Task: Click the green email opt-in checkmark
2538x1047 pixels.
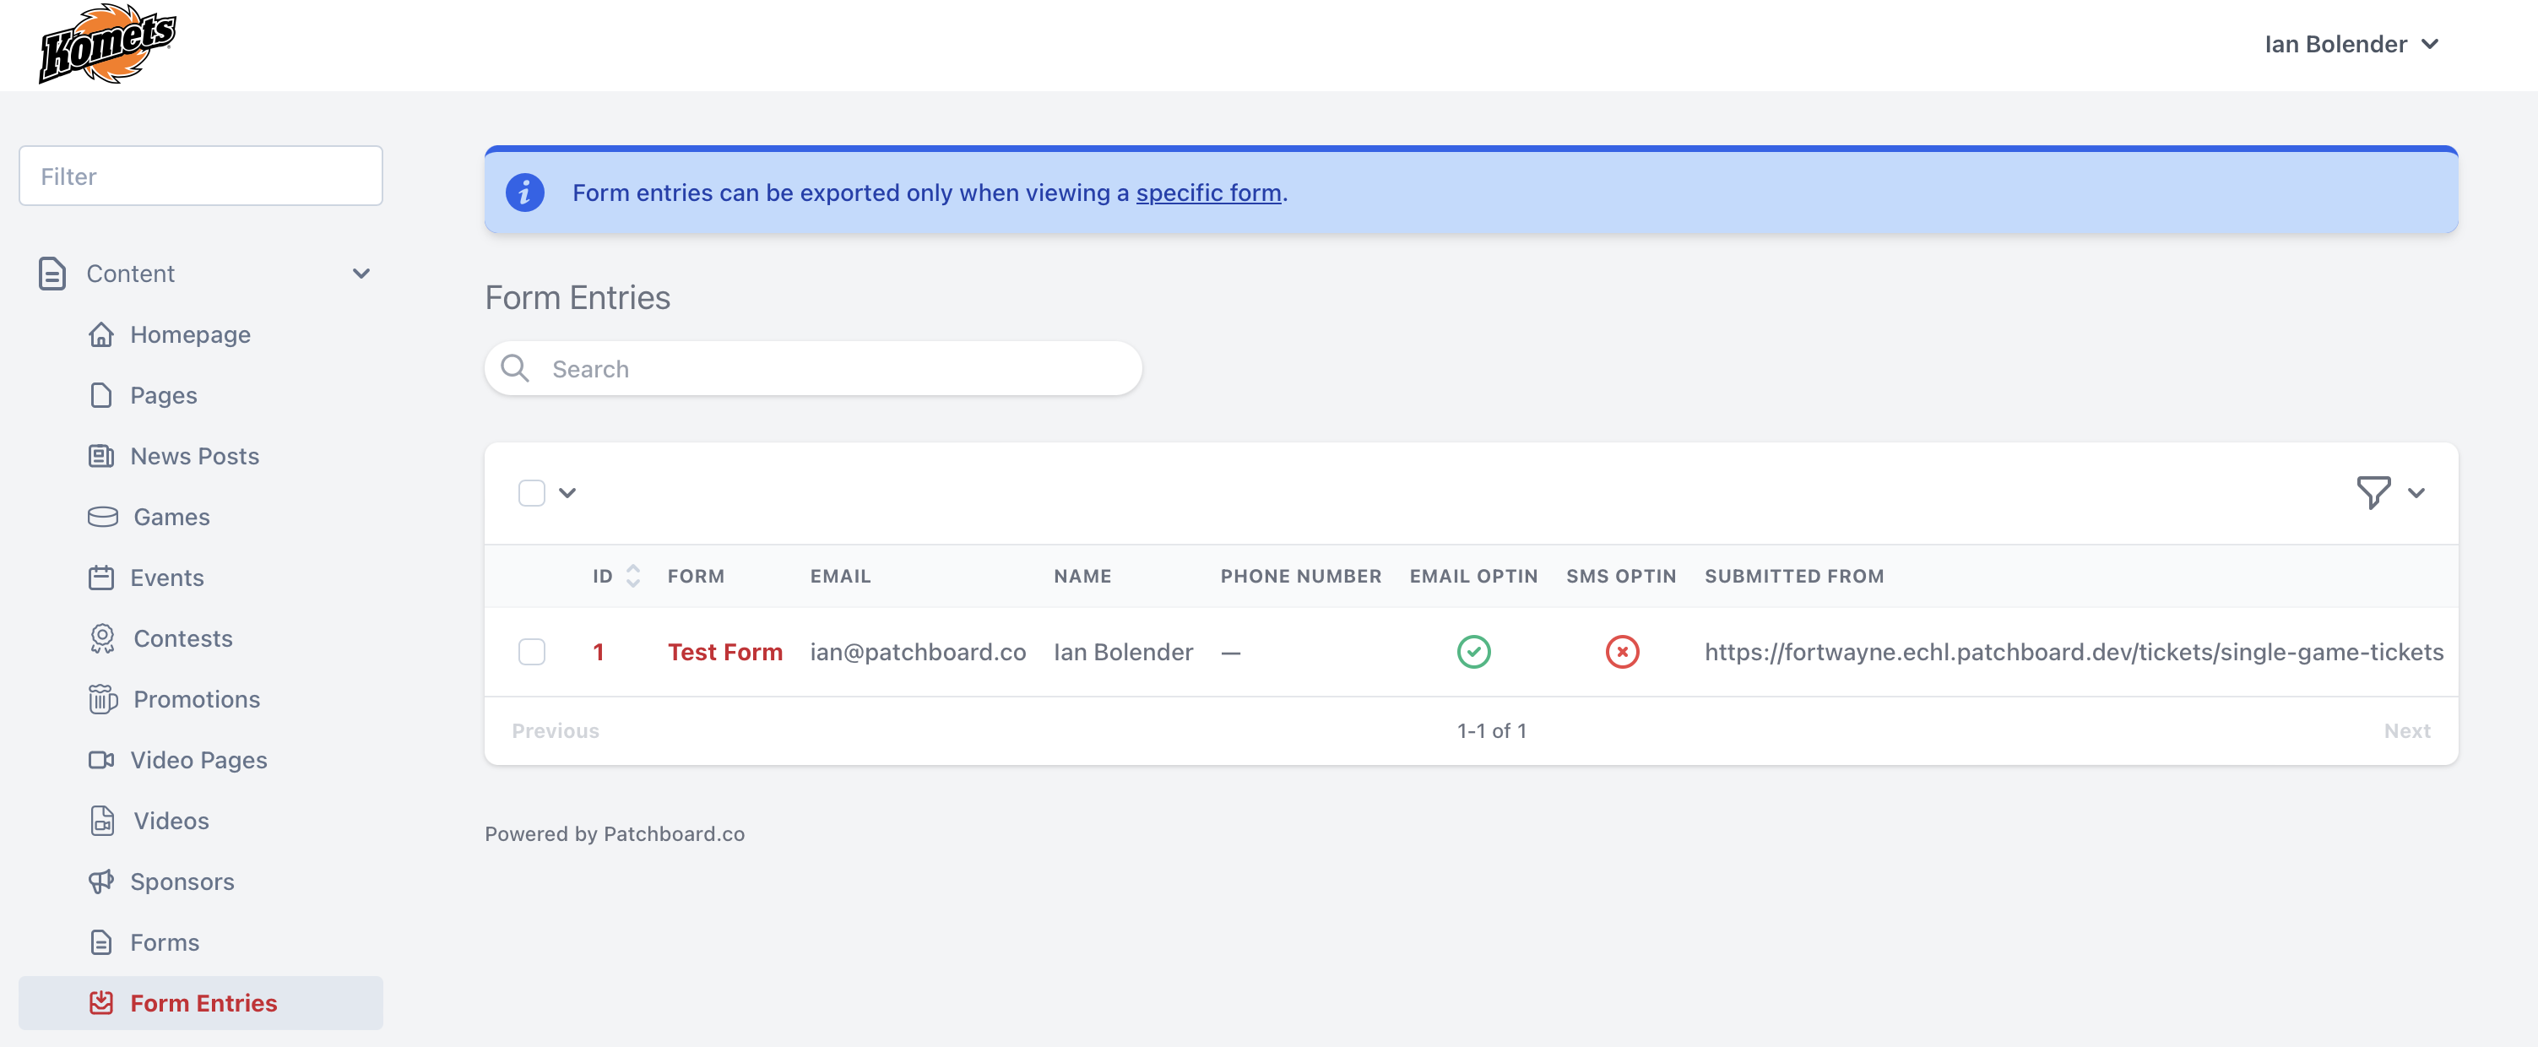Action: pyautogui.click(x=1474, y=652)
